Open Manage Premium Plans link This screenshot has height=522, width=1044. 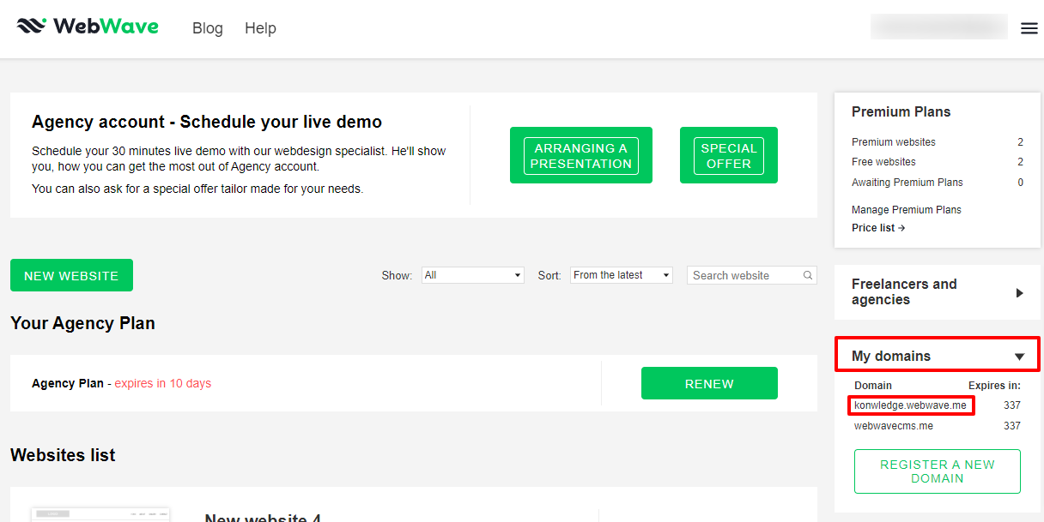pyautogui.click(x=906, y=209)
